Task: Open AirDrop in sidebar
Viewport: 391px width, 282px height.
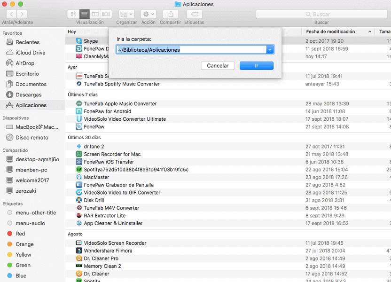Action: 25,63
